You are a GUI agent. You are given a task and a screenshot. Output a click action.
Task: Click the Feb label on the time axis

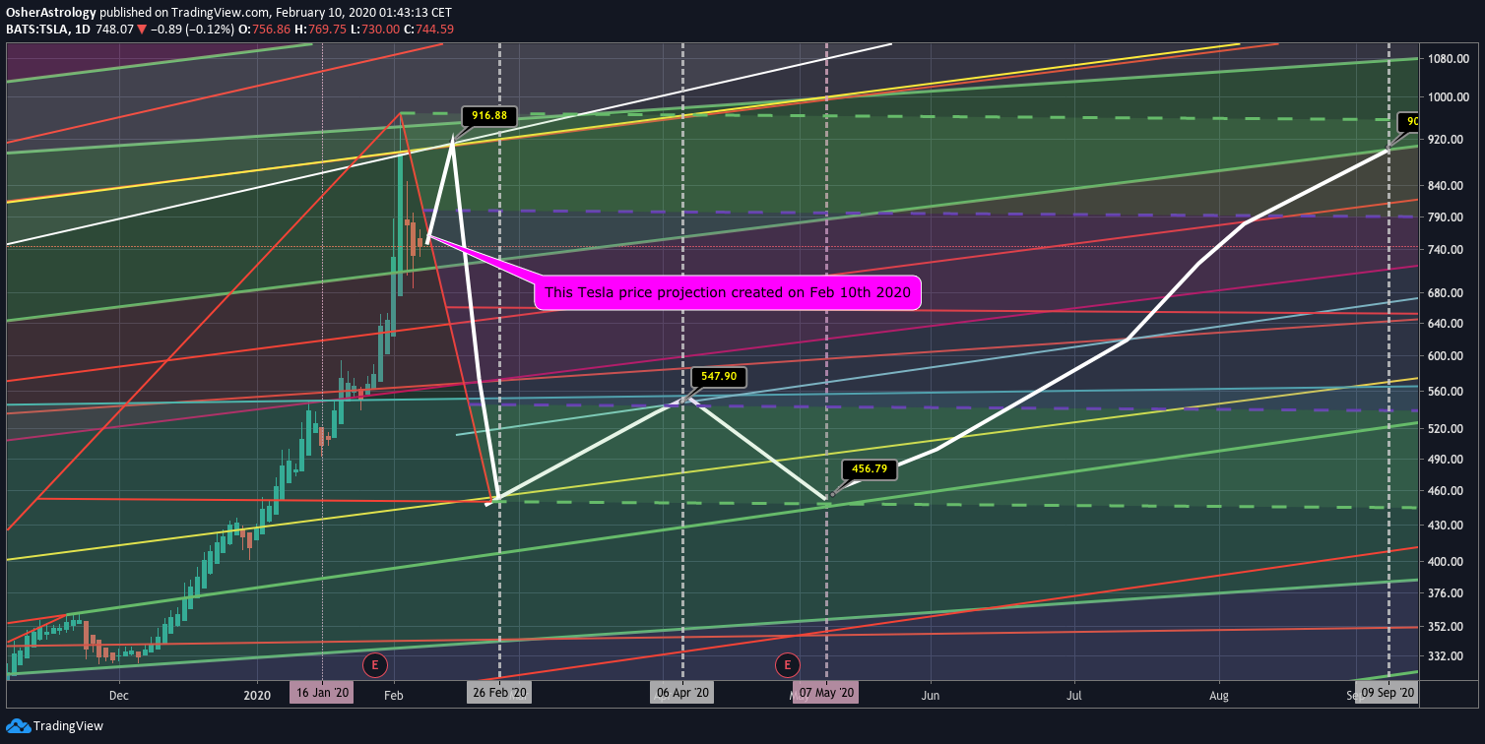click(395, 694)
